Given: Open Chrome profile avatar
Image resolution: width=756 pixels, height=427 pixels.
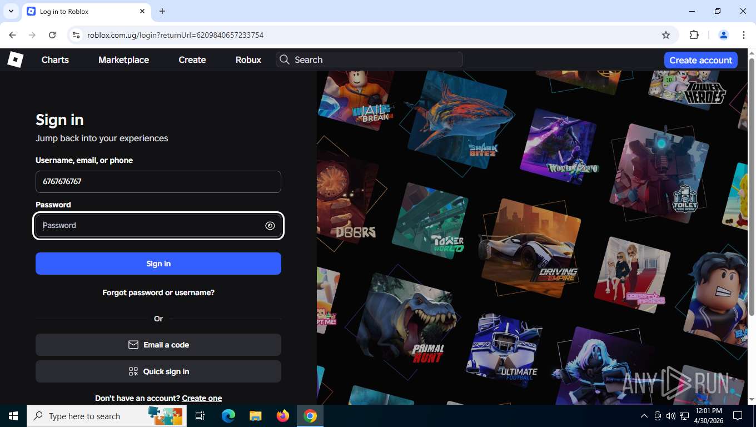Looking at the screenshot, I should point(724,35).
